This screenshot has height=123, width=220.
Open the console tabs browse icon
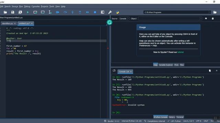click(x=114, y=71)
